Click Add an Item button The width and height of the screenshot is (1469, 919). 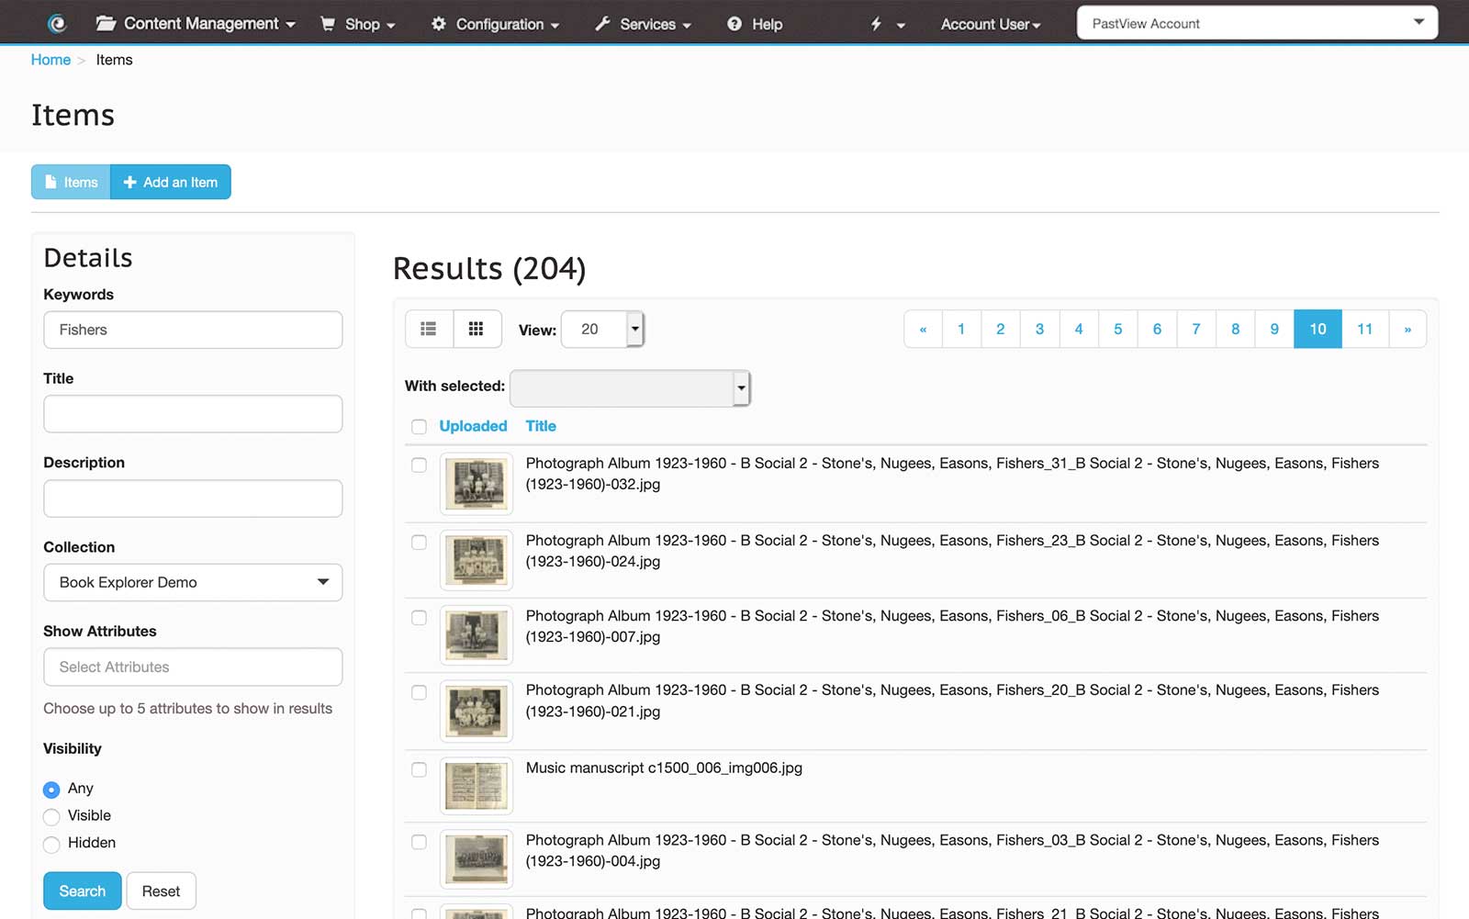[171, 182]
